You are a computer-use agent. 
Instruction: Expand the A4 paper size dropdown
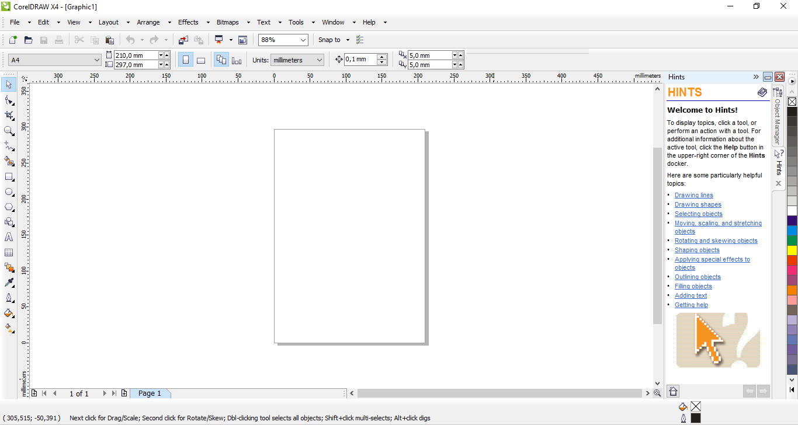tap(96, 60)
